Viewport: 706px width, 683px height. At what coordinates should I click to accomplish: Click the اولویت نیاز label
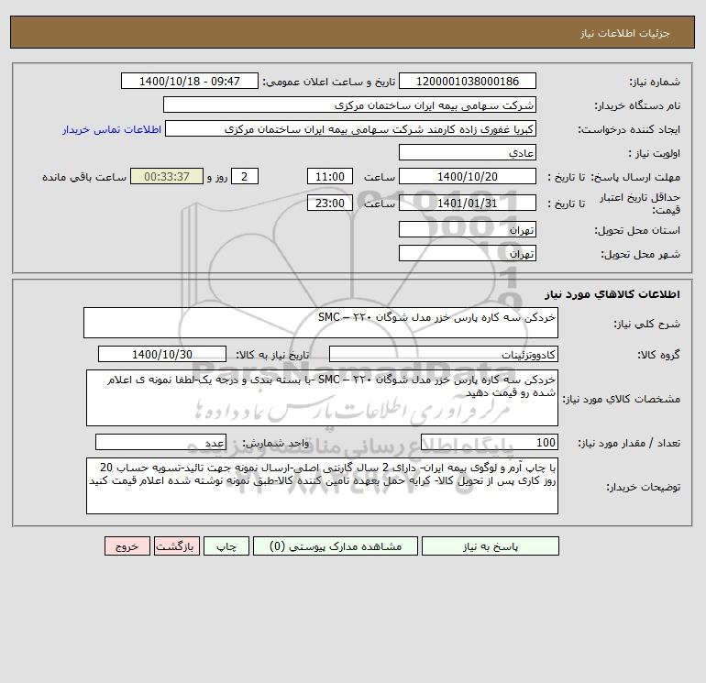(655, 153)
